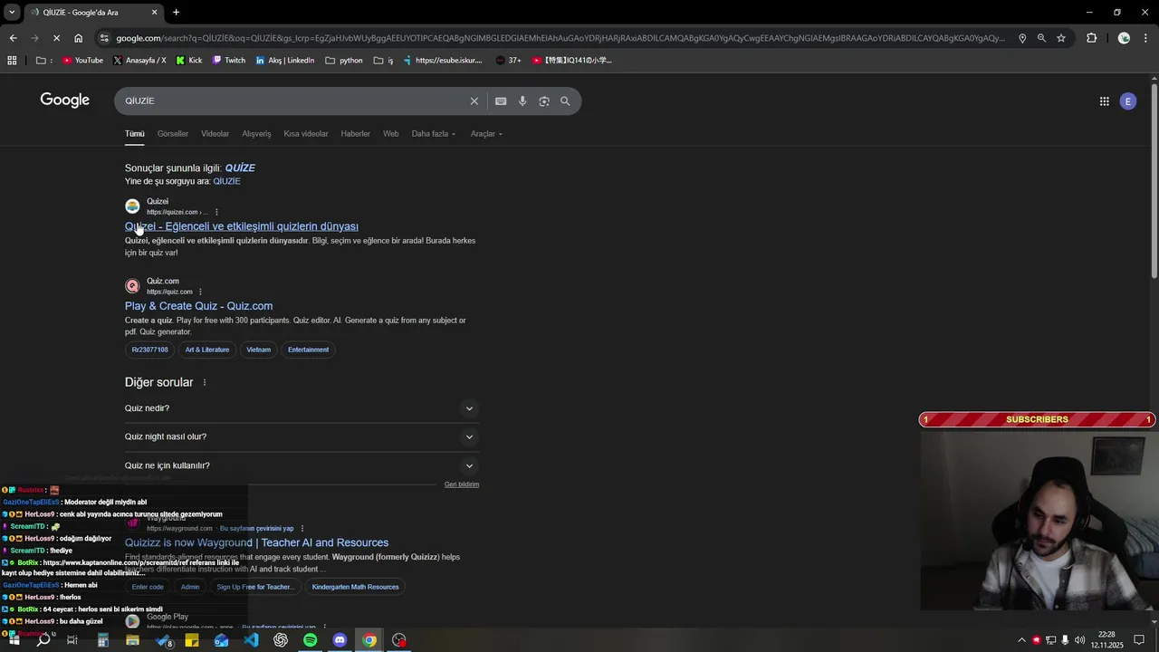The image size is (1159, 652).
Task: Switch to the Videolar tab
Action: (x=215, y=134)
